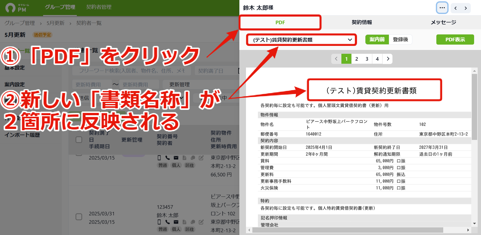Switch to the メッセージ tab
This screenshot has width=481, height=235.
pos(443,22)
